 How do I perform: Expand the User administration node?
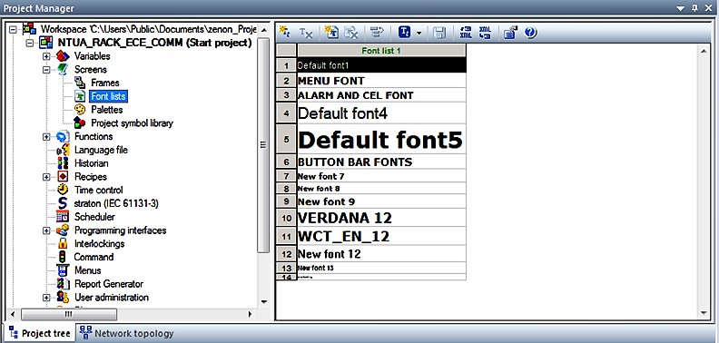point(46,298)
